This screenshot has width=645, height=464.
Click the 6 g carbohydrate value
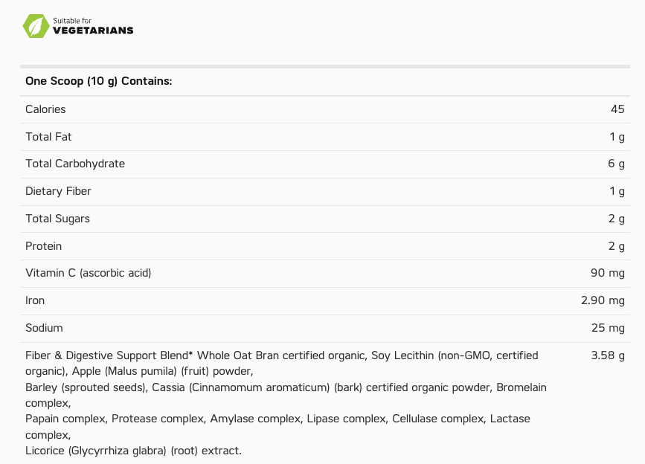tap(616, 164)
